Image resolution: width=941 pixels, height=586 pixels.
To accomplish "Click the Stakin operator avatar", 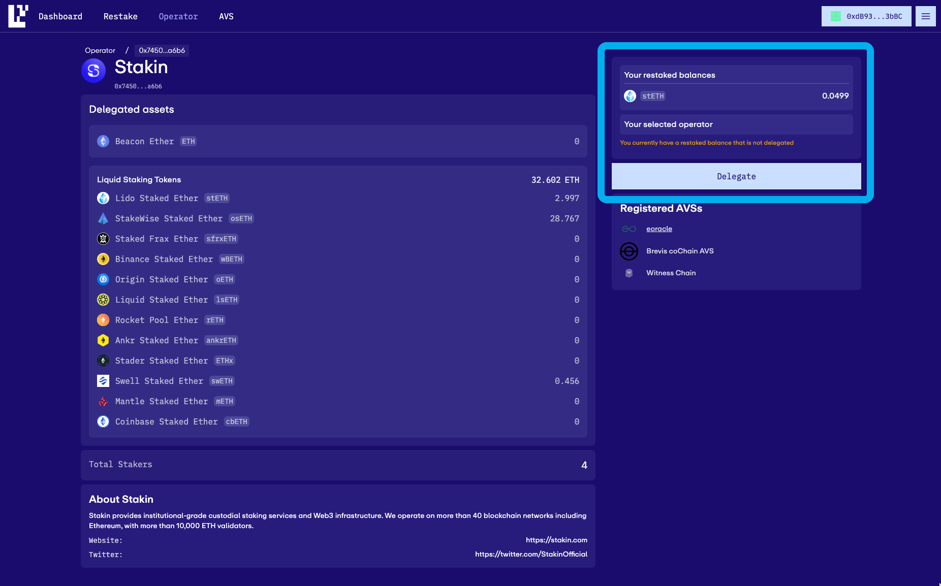I will coord(93,71).
